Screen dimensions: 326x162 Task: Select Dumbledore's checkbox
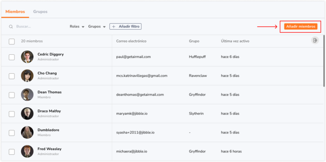11,133
